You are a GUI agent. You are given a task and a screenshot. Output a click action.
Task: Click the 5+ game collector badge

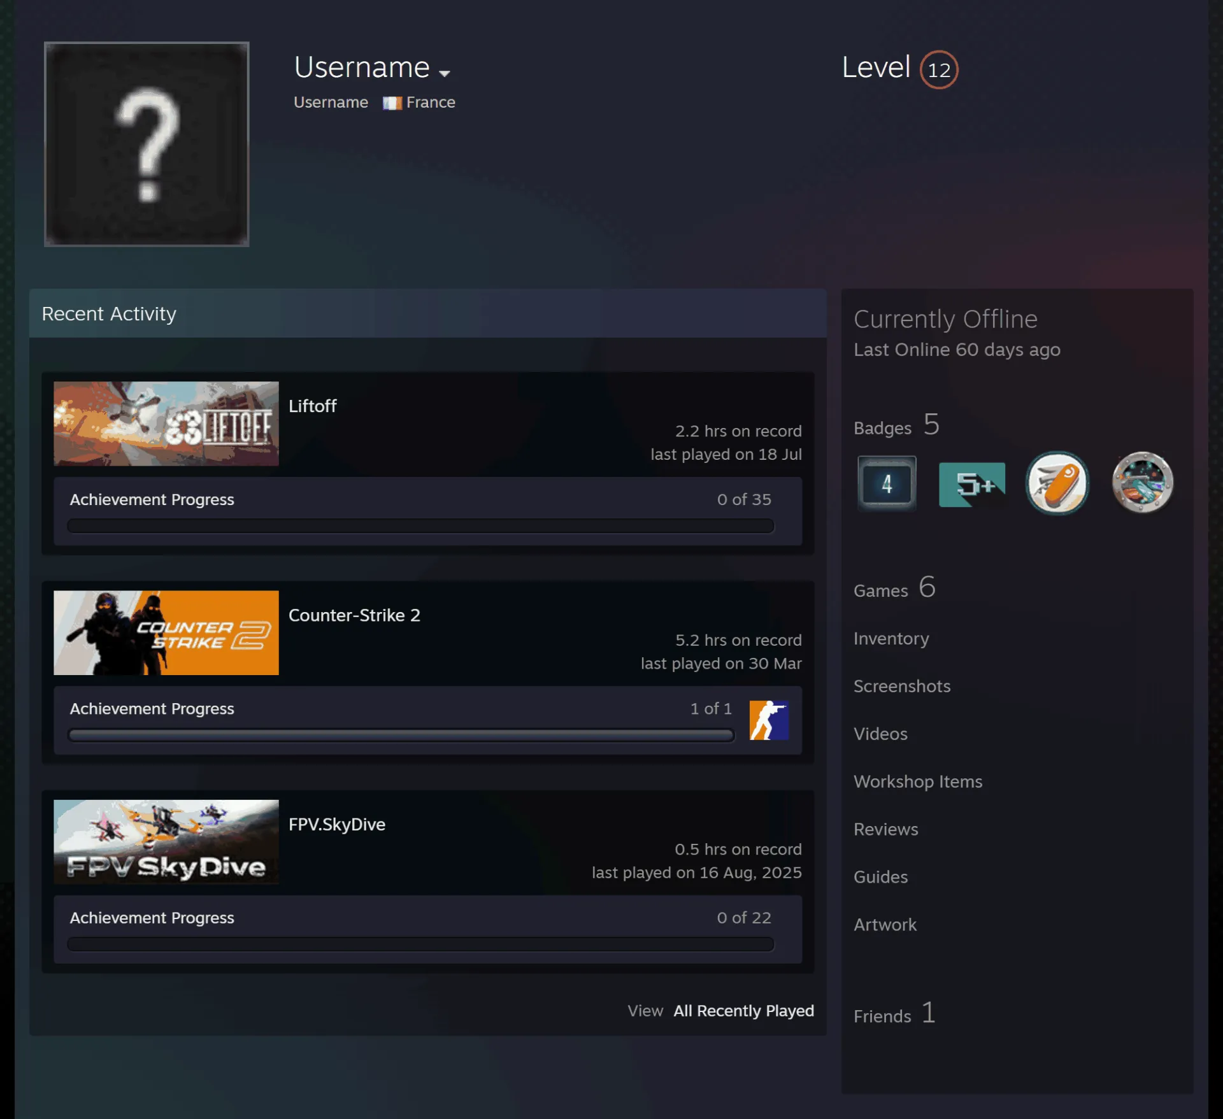pyautogui.click(x=972, y=484)
